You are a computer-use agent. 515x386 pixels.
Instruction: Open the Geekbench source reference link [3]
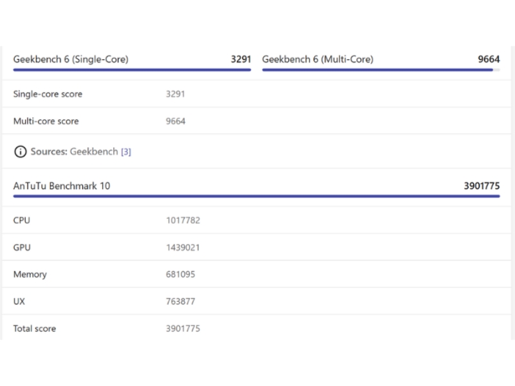[126, 151]
